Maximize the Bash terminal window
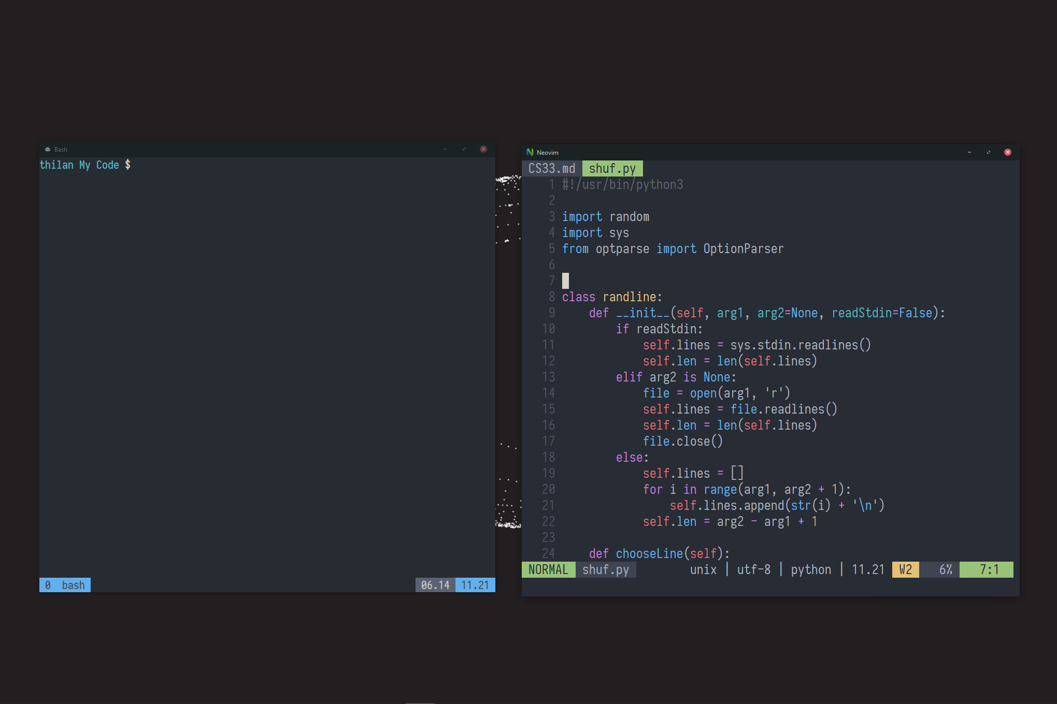 464,149
